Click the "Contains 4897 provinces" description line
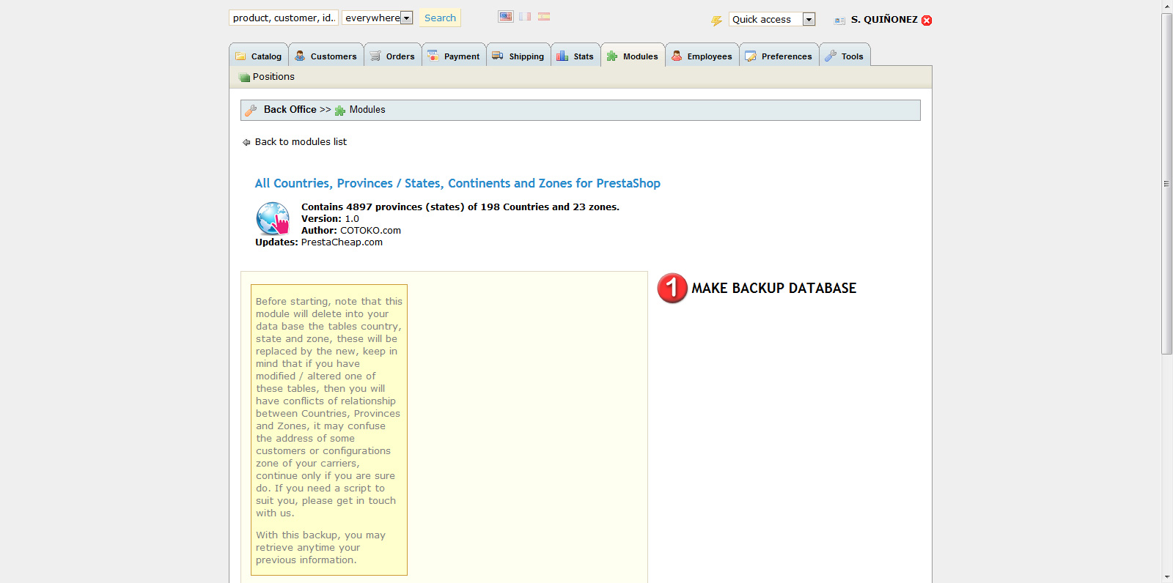 460,207
